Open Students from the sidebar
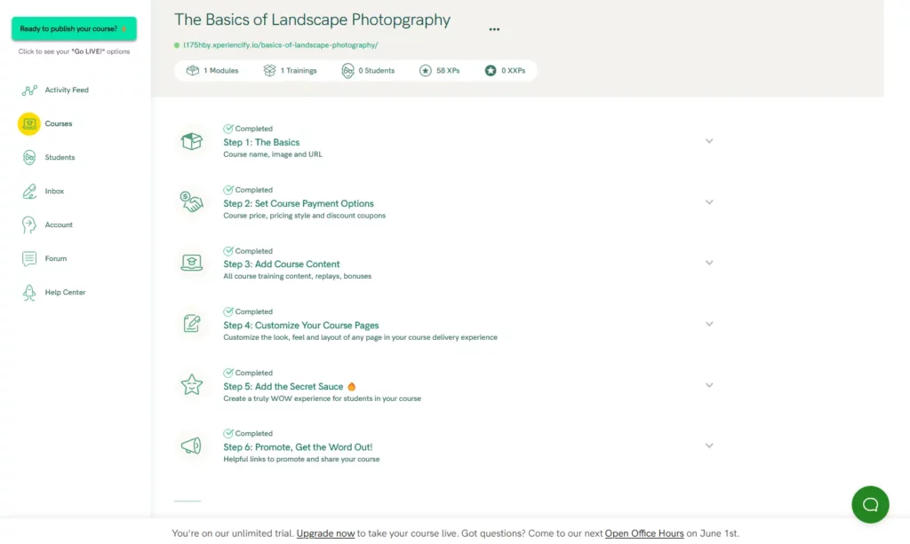Image resolution: width=910 pixels, height=544 pixels. coord(29,157)
